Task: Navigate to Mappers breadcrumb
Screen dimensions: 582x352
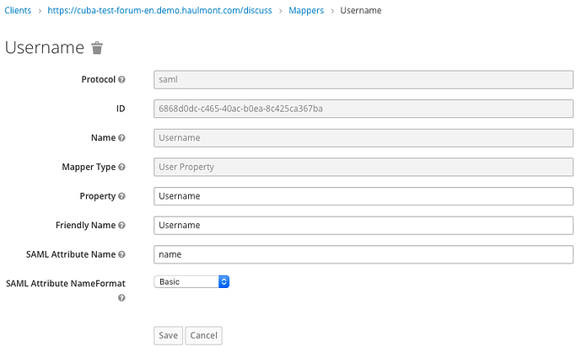Action: click(x=306, y=10)
